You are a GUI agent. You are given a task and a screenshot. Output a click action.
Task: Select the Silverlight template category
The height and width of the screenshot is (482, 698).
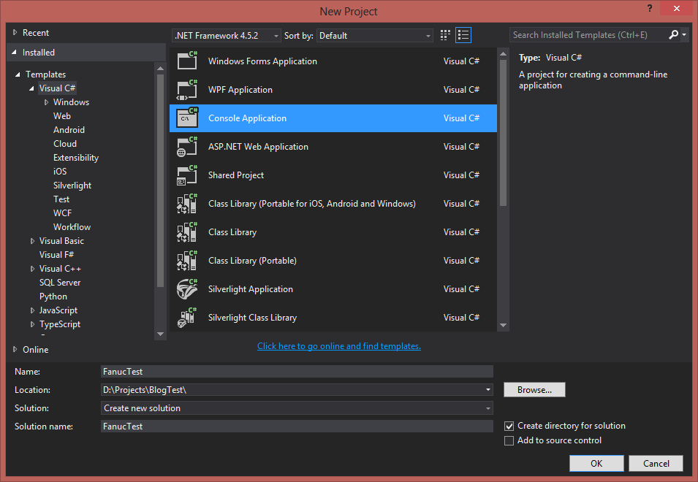coord(72,185)
